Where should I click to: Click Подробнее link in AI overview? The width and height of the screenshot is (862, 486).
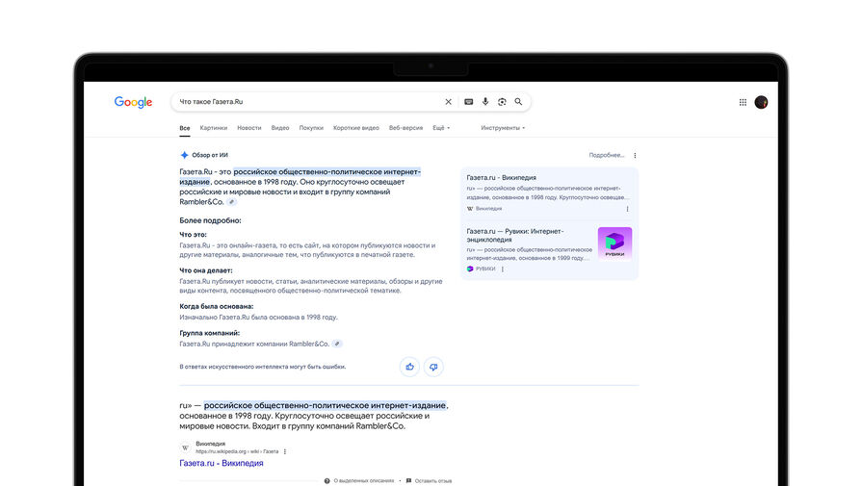click(x=607, y=155)
